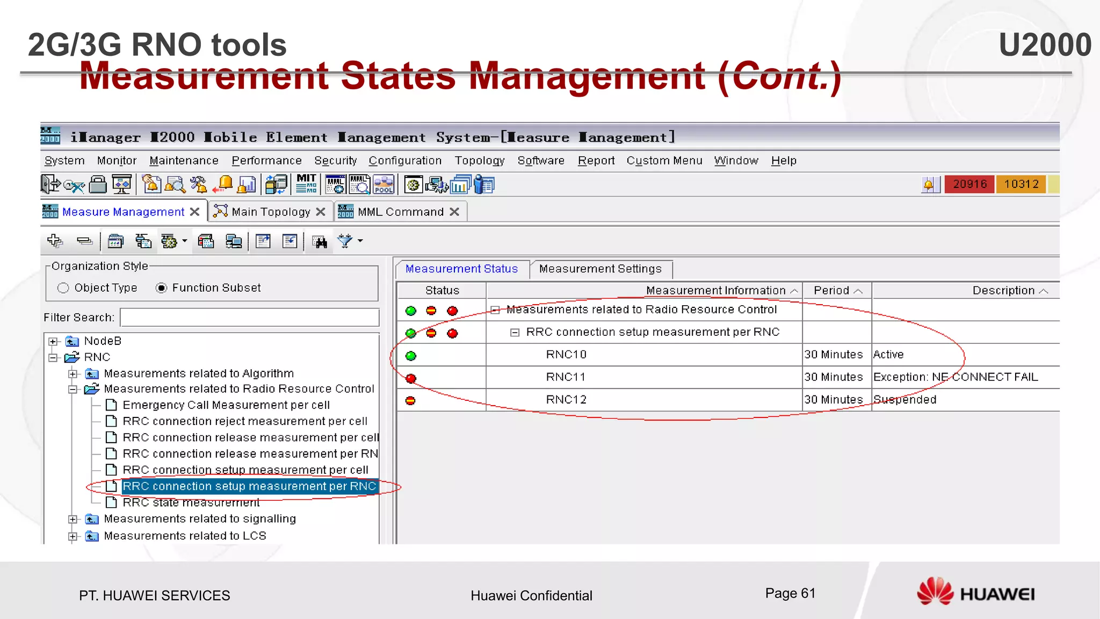This screenshot has height=619, width=1100.
Task: Click the minus collapse-all icon in Measure toolbar
Action: (84, 241)
